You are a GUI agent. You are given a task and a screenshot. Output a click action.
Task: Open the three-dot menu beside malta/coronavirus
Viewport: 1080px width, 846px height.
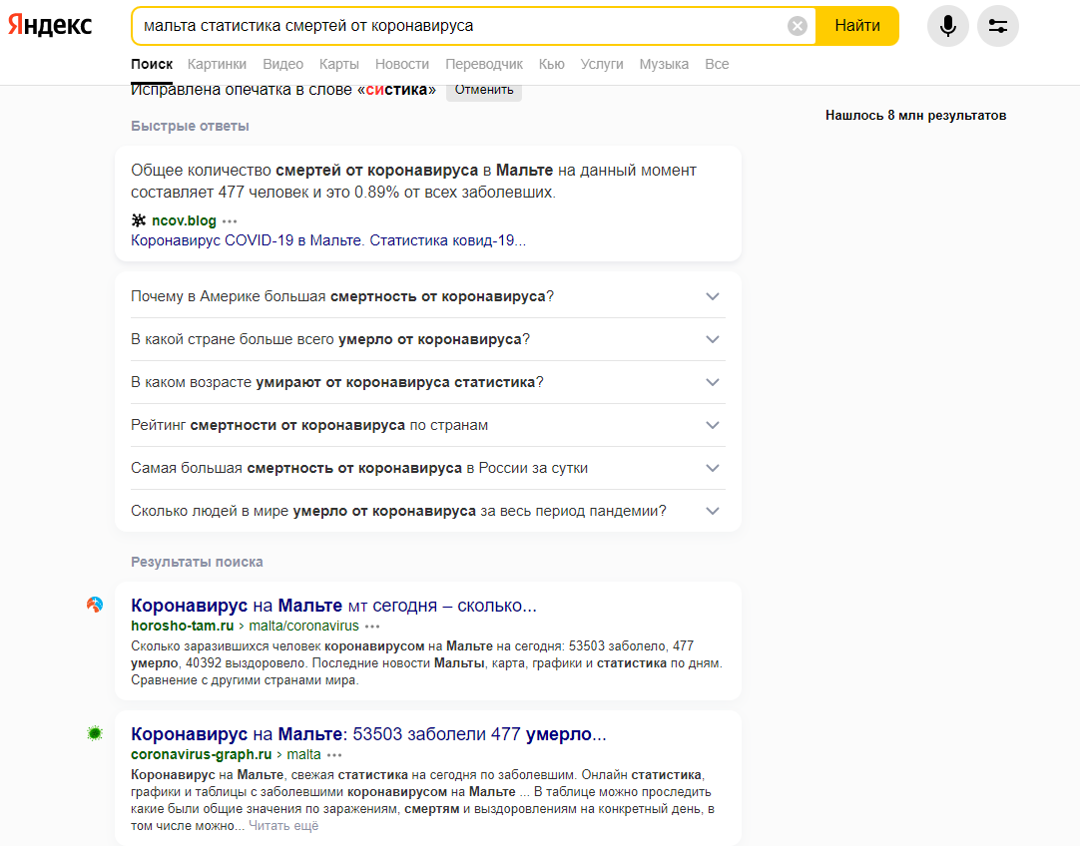(x=372, y=627)
